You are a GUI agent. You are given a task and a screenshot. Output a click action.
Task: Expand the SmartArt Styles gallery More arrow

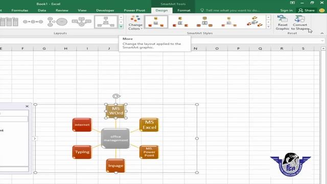click(x=268, y=27)
